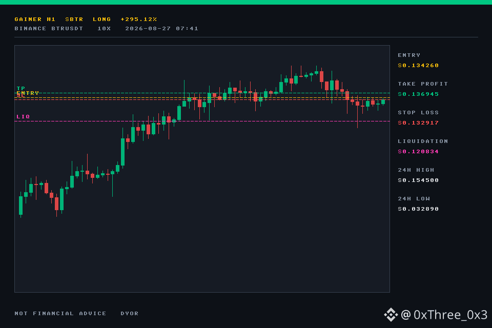Screen dimensions: 492x328
Task: Click the tall green breakout candle
Action: (x=122, y=152)
